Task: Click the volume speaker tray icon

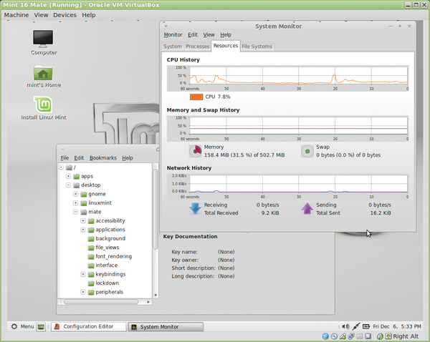Action: point(345,326)
